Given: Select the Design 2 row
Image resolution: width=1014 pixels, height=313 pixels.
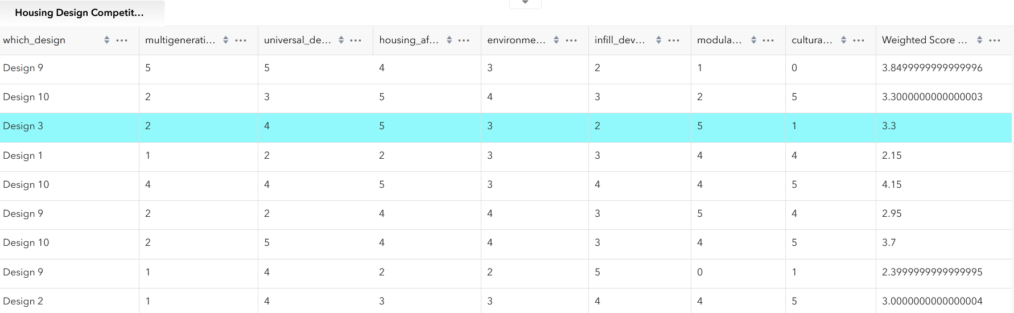Looking at the screenshot, I should tap(506, 301).
